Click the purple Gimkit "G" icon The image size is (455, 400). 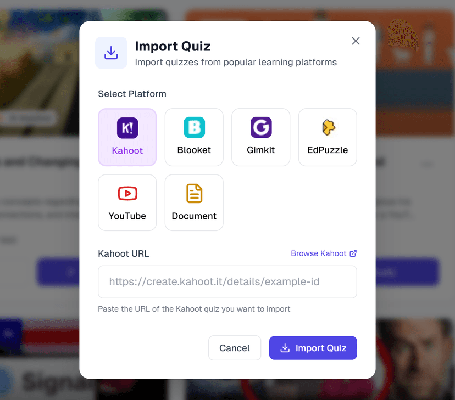coord(260,128)
